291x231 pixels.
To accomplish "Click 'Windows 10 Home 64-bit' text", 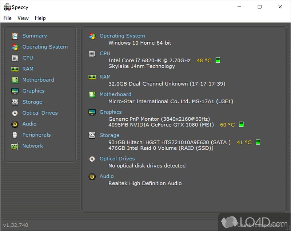I will click(x=140, y=43).
